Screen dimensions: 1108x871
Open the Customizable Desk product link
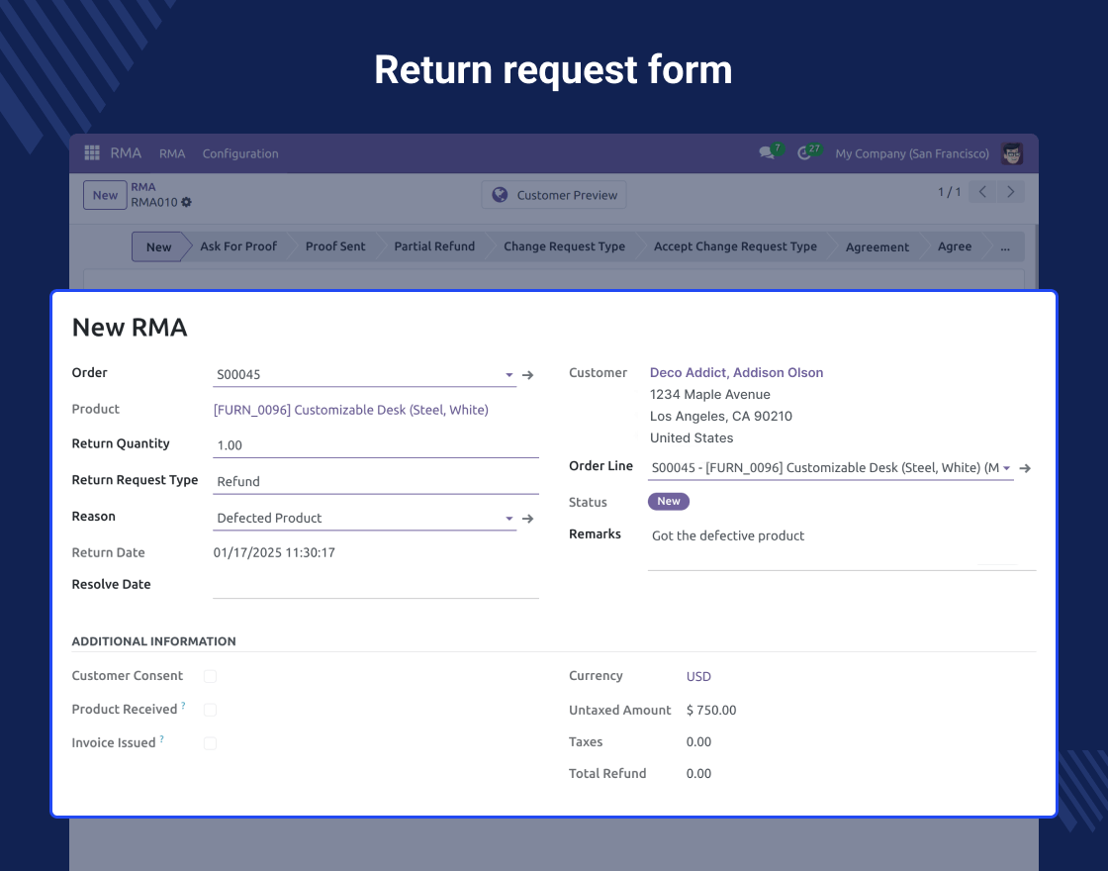click(350, 410)
